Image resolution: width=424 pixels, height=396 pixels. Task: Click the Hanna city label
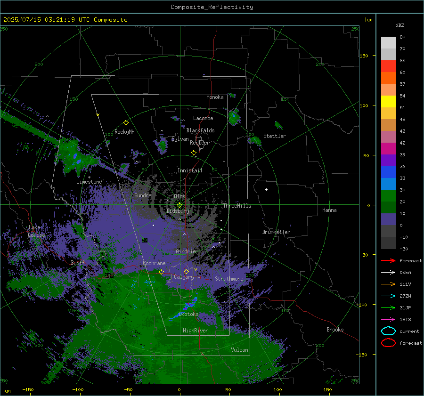329,210
